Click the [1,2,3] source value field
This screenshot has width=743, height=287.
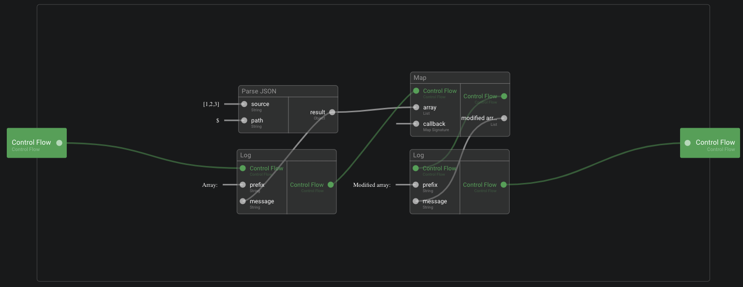click(x=211, y=104)
